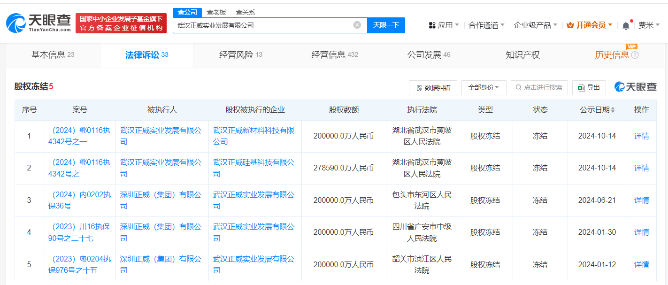Click 详情 for the 2024-01-12 row
668x285 pixels.
pos(641,265)
